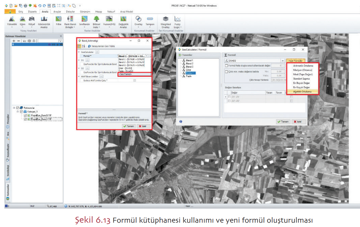Enable 'Formül hata oluşturursa kullanılacak değer' checkbox
360x227 pixels.
click(227, 66)
